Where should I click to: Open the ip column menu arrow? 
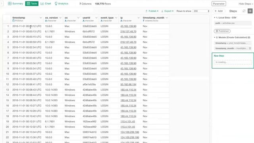139,18
